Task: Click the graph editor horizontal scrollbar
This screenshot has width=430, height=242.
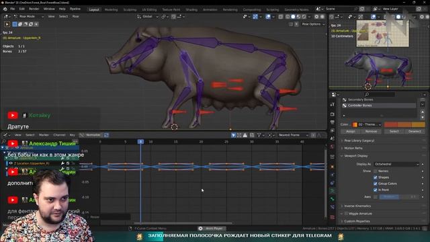Action: [x=183, y=223]
